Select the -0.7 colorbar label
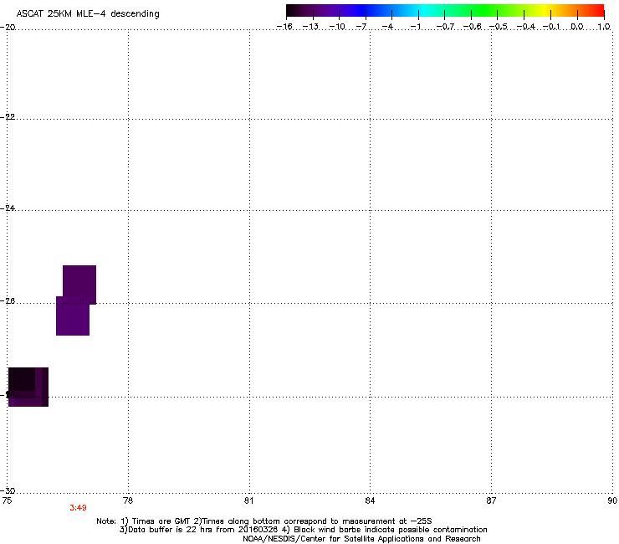The image size is (619, 544). 445,27
